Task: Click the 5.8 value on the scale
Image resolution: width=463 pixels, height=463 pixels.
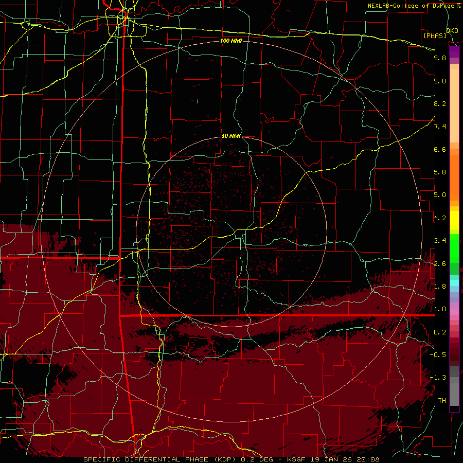Action: (440, 172)
